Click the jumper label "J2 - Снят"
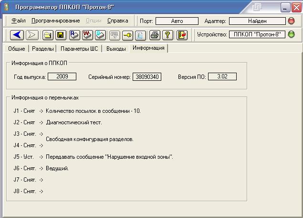The height and width of the screenshot is (218, 303). pos(24,122)
